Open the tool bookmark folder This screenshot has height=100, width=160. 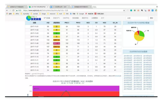[59, 14]
